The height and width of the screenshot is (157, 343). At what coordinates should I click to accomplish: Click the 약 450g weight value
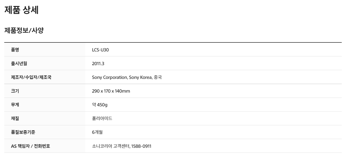[x=100, y=105]
